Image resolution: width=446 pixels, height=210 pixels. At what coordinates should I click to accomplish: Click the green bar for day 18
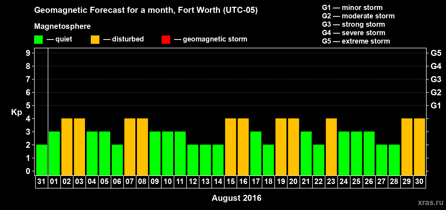click(268, 160)
